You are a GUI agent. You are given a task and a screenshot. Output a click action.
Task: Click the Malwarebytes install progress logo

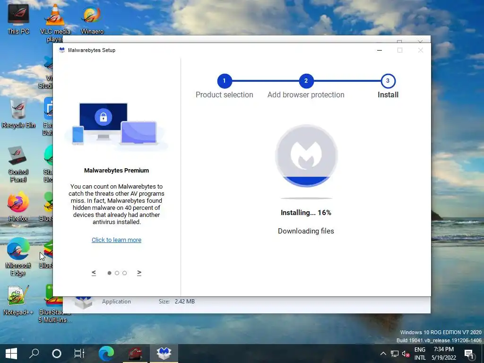pos(306,156)
